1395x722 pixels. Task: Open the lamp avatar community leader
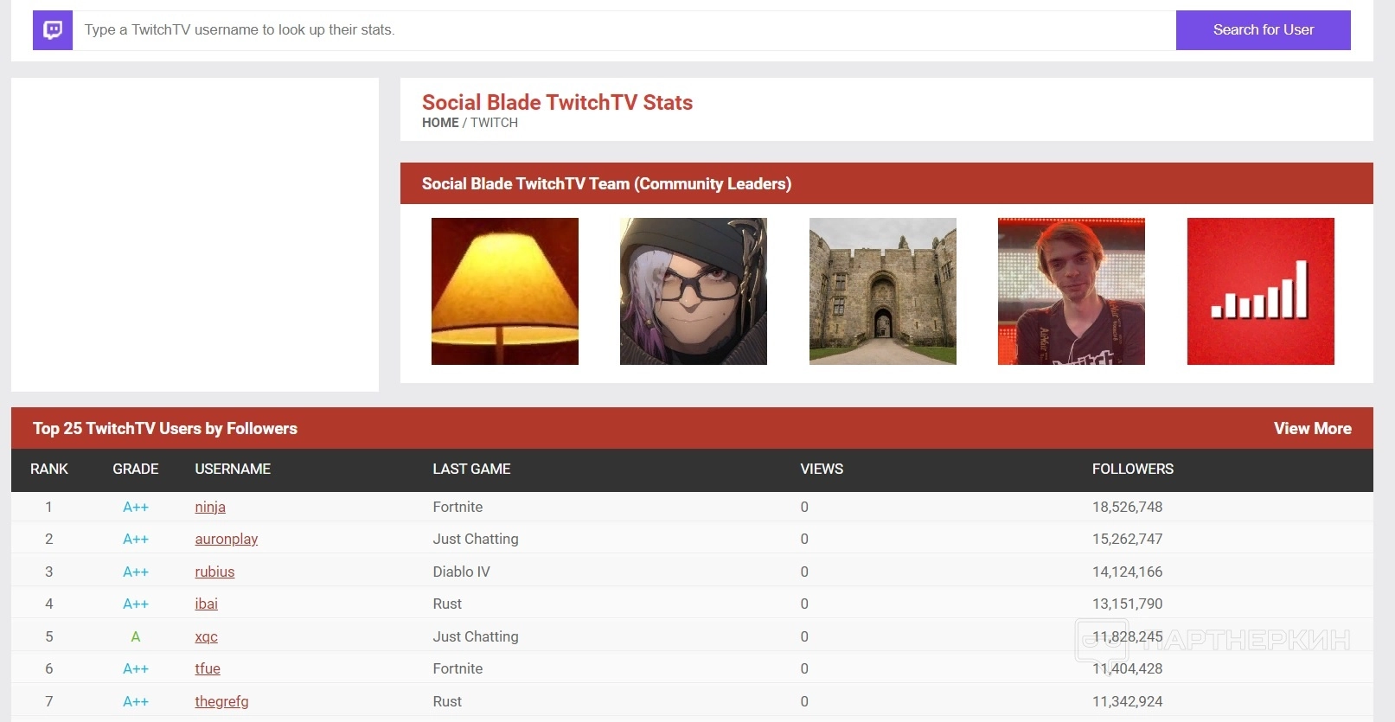(x=505, y=291)
